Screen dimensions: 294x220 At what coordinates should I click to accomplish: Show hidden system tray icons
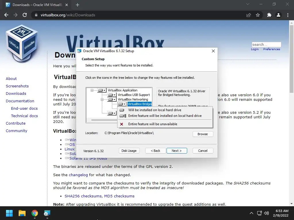pos(252,213)
